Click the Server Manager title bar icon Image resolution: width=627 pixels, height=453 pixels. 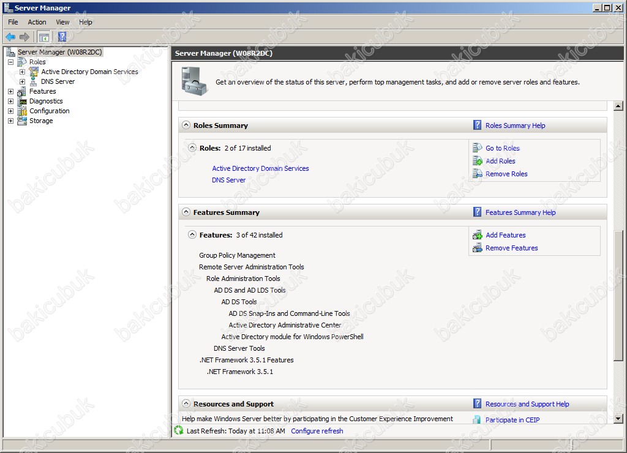click(x=8, y=7)
